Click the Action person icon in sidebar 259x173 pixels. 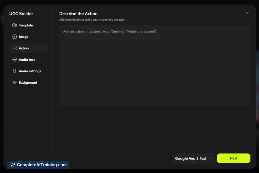point(15,48)
